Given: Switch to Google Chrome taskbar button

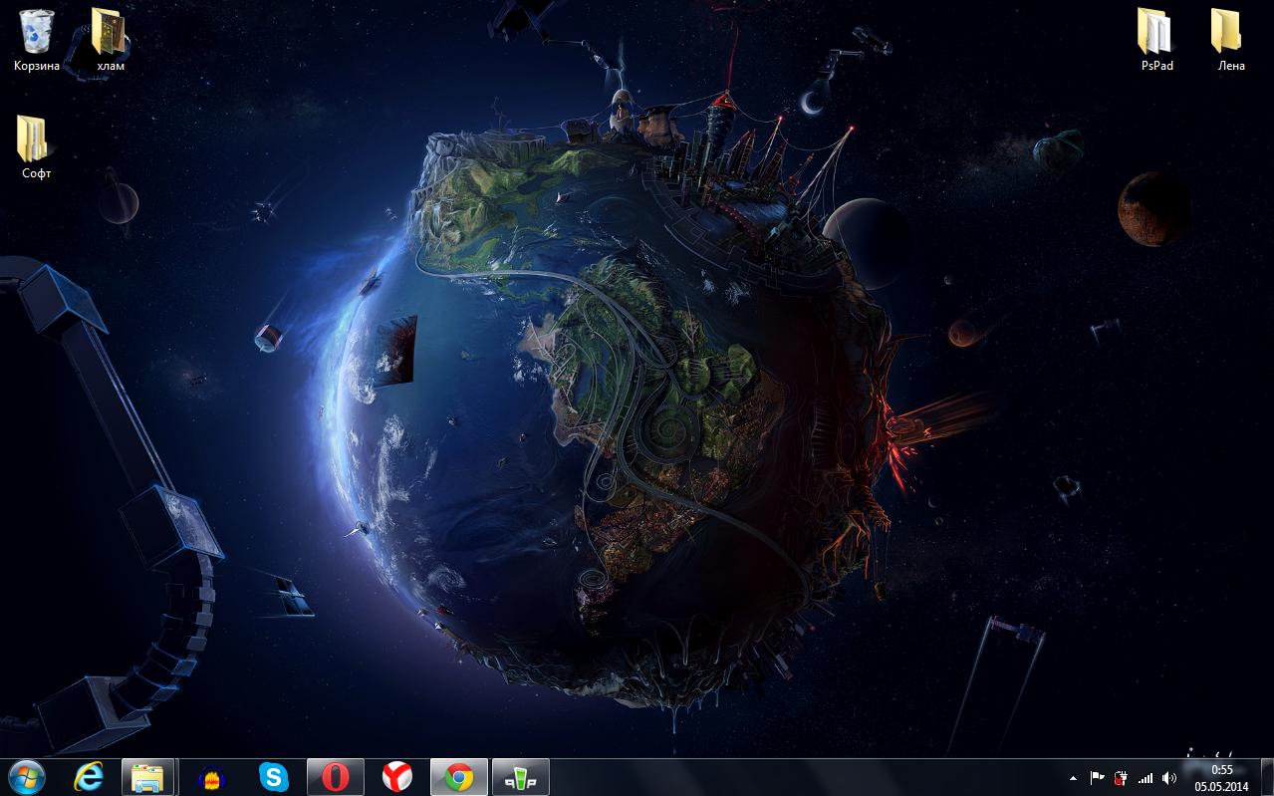Looking at the screenshot, I should (x=459, y=777).
